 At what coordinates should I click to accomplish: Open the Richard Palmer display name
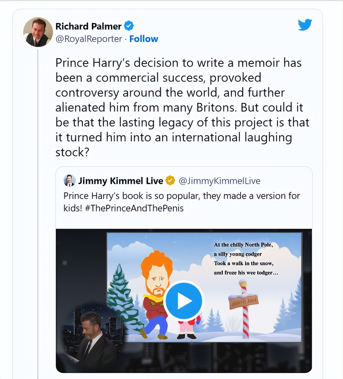click(x=88, y=26)
